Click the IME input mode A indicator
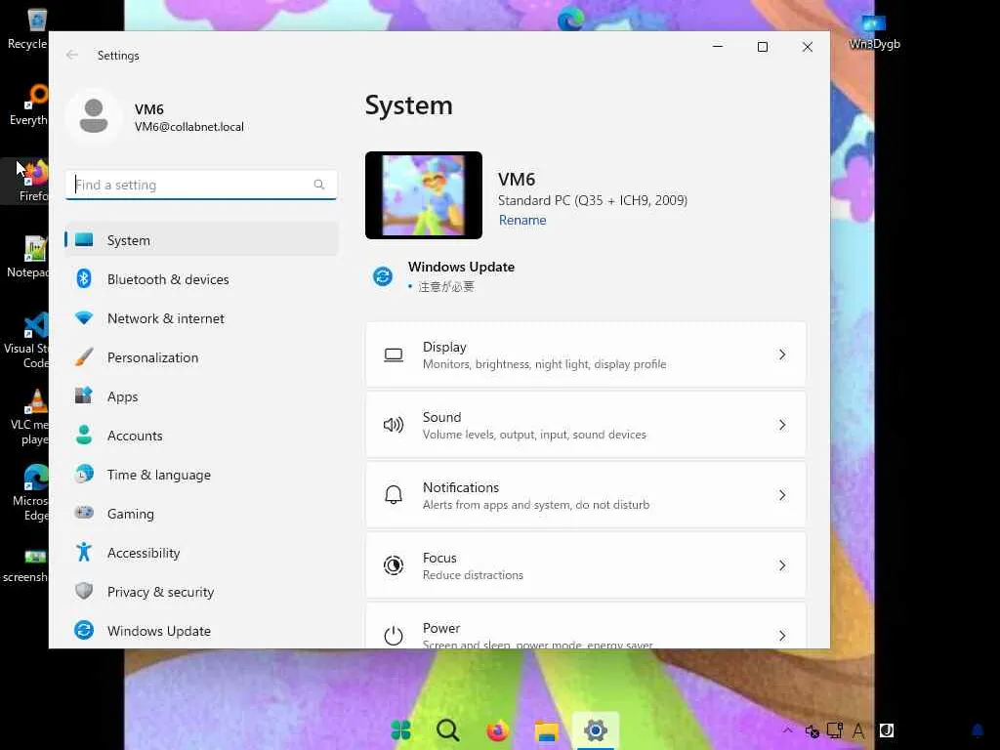This screenshot has height=750, width=1000. 859,730
